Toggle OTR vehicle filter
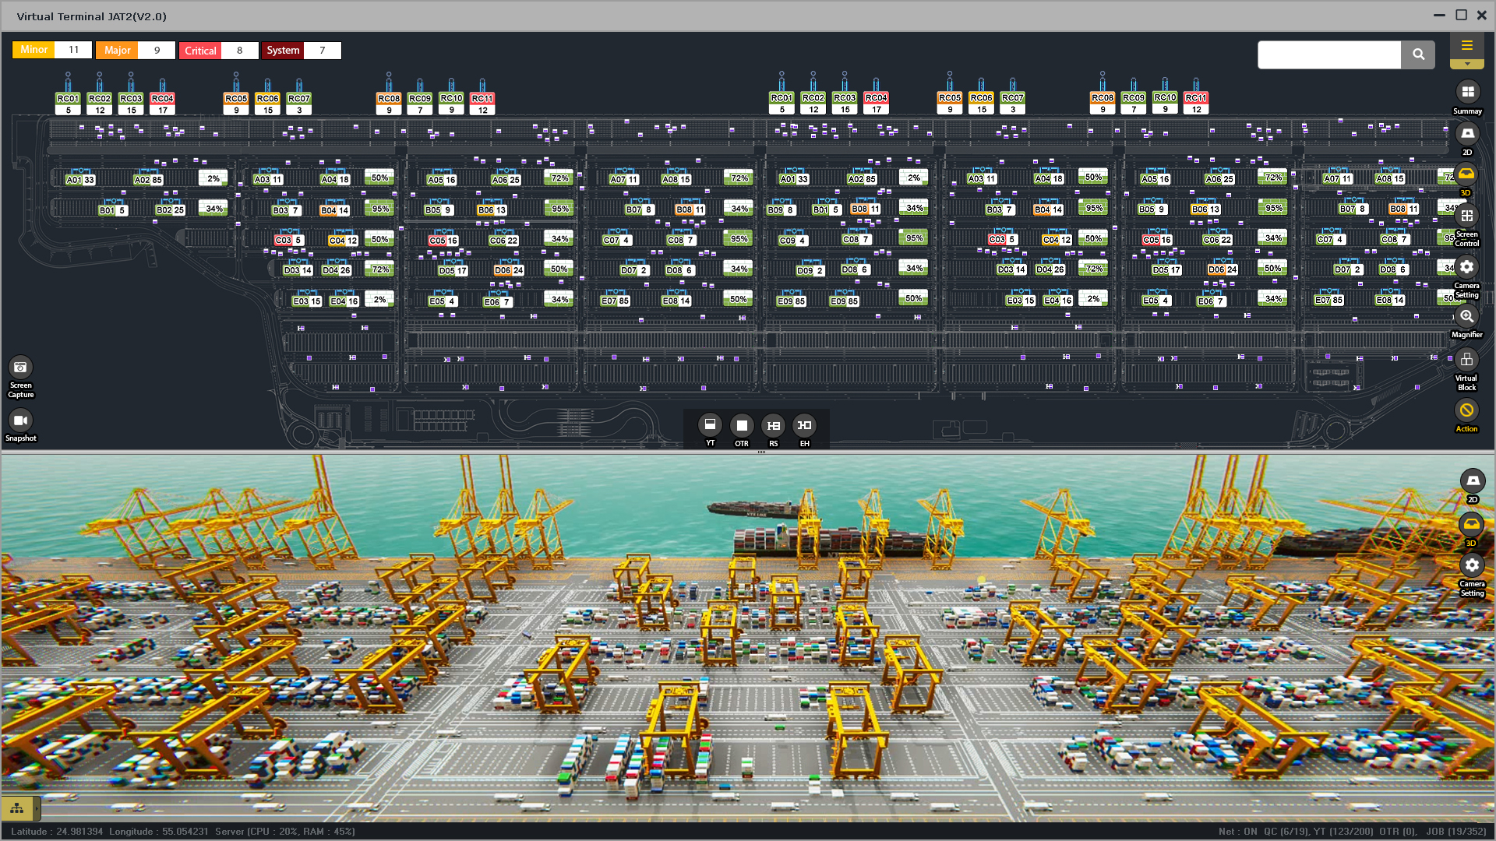The height and width of the screenshot is (841, 1496). click(x=742, y=425)
